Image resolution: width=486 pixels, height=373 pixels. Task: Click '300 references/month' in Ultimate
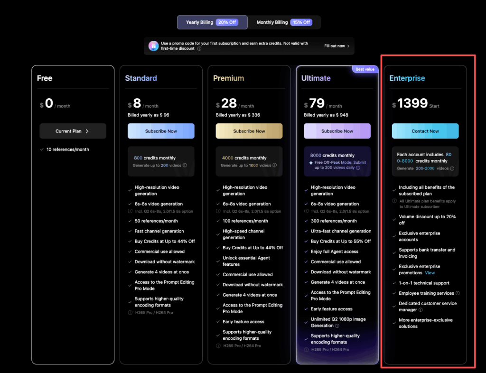(x=334, y=221)
